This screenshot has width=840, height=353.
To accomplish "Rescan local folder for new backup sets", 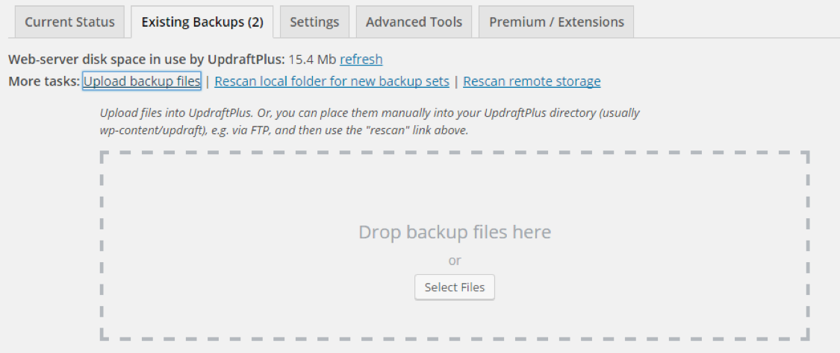I will click(332, 81).
